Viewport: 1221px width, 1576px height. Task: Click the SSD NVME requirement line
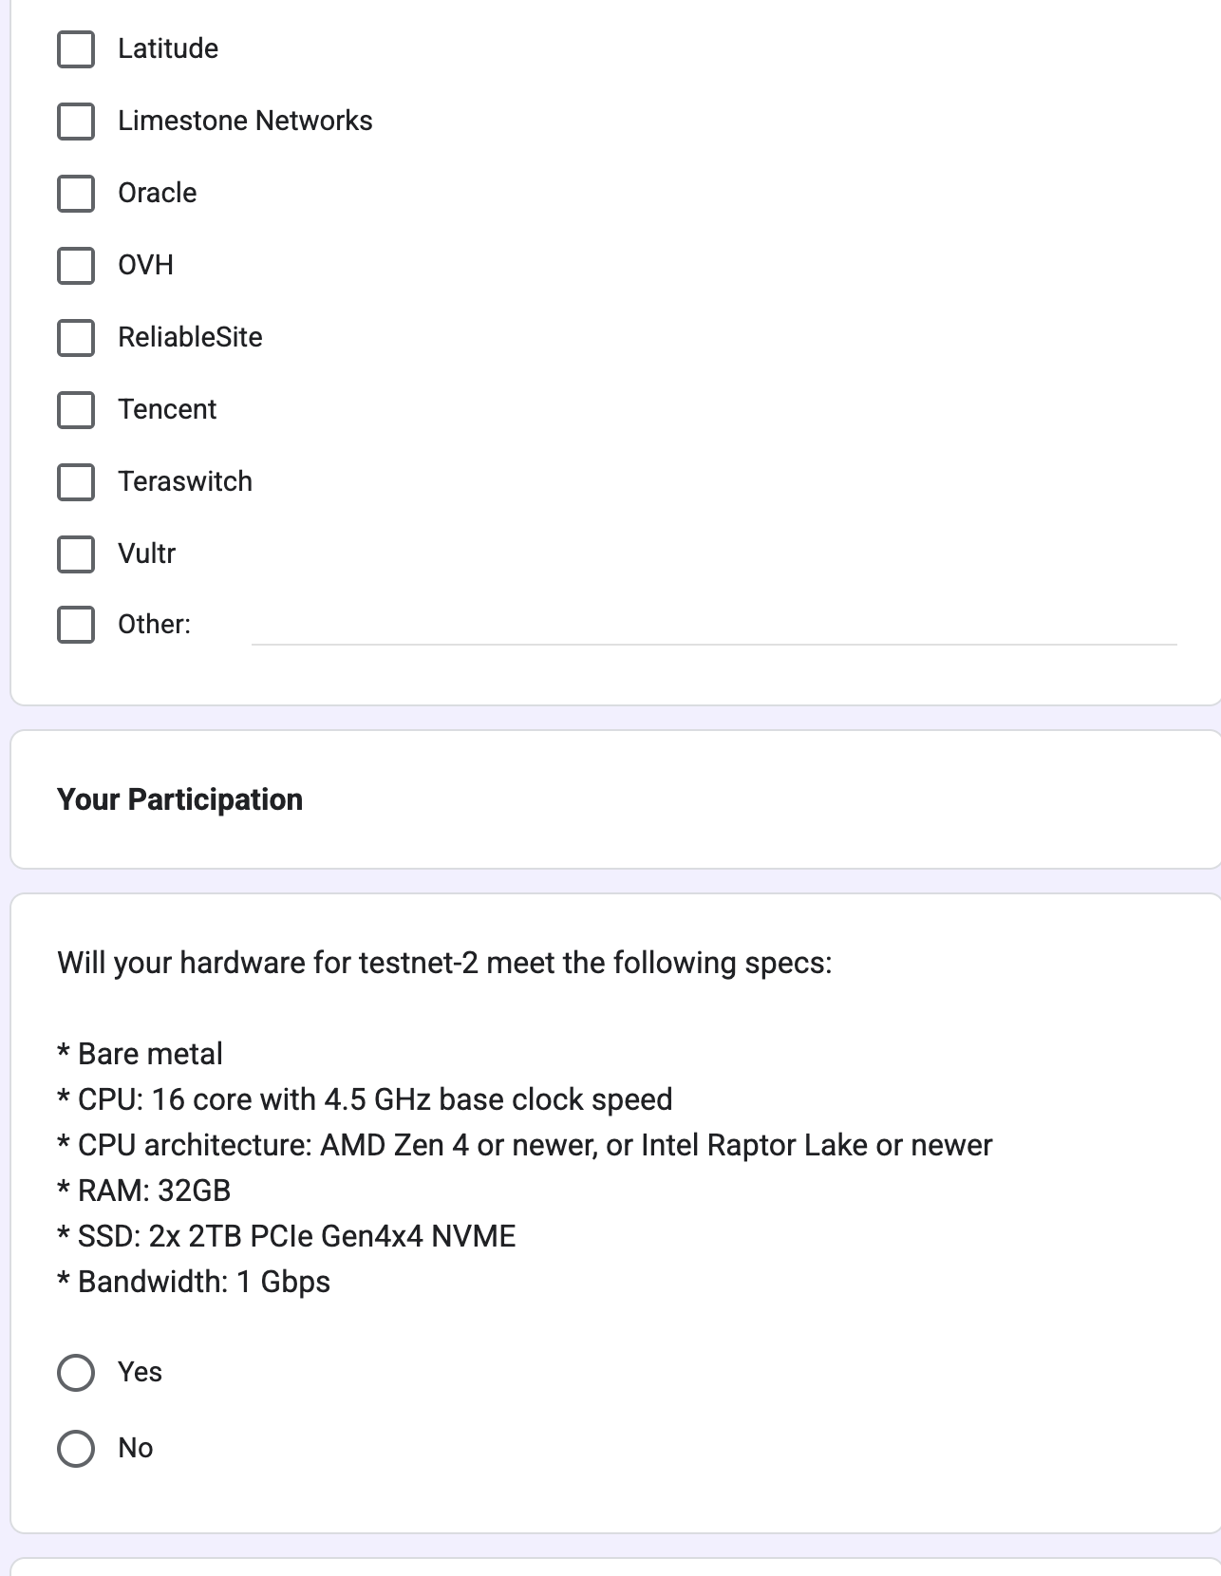click(287, 1236)
